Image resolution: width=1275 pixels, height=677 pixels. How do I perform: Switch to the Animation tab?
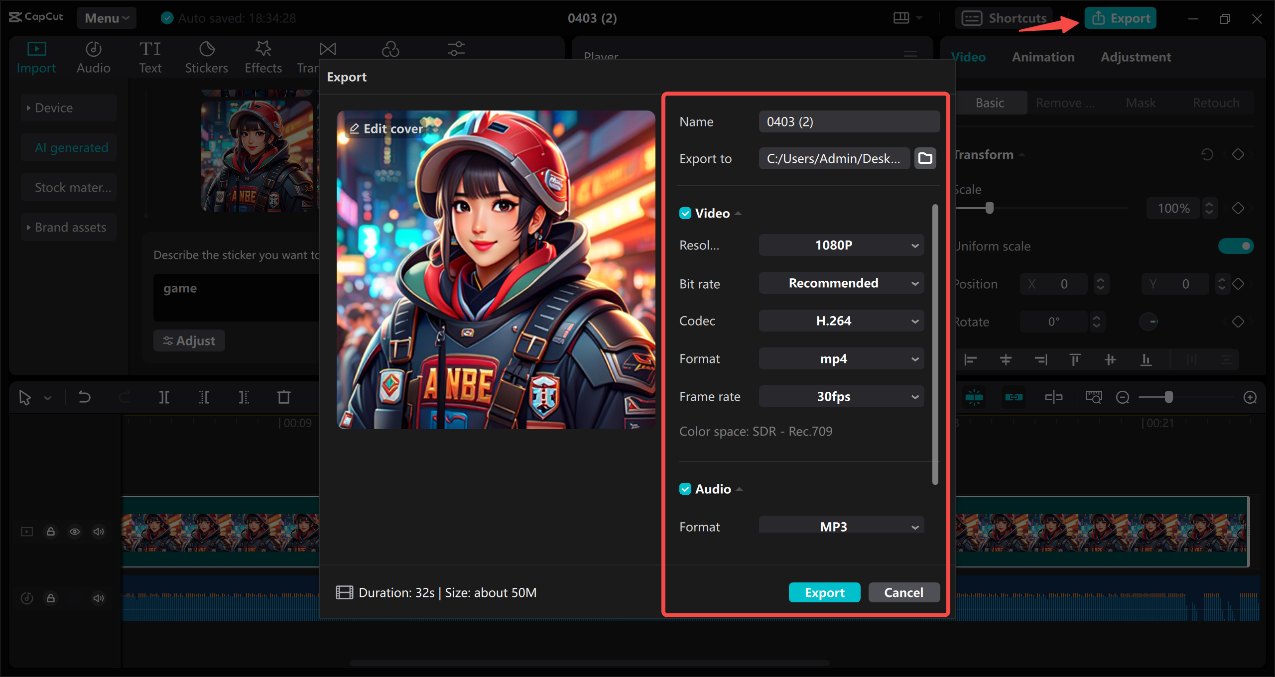point(1044,56)
